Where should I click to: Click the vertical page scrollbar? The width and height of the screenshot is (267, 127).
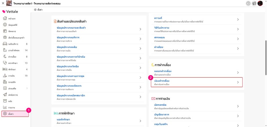point(266,58)
